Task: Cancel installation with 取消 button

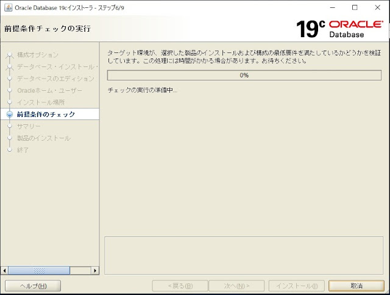Action: (356, 286)
